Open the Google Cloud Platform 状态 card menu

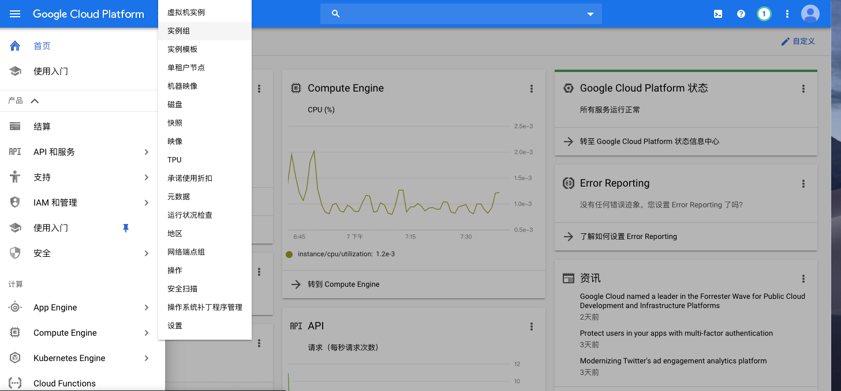(x=803, y=89)
